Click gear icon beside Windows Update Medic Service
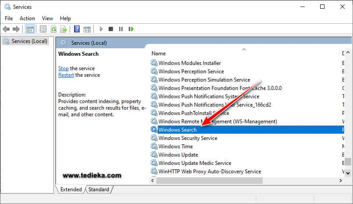353x204 pixels. [154, 163]
